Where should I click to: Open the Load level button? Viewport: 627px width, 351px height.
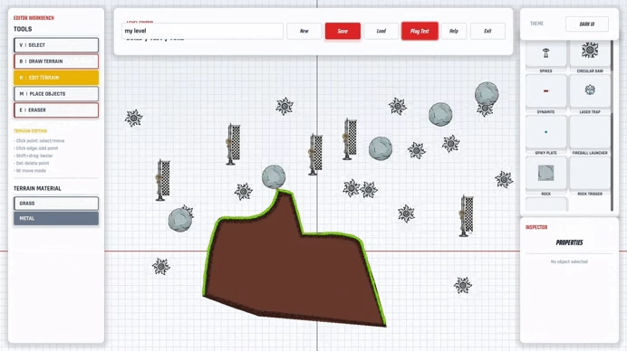point(381,31)
